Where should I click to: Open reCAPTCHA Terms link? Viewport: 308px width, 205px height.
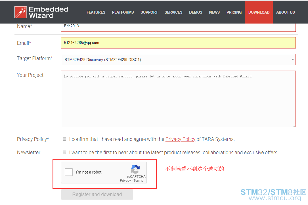coord(138,181)
